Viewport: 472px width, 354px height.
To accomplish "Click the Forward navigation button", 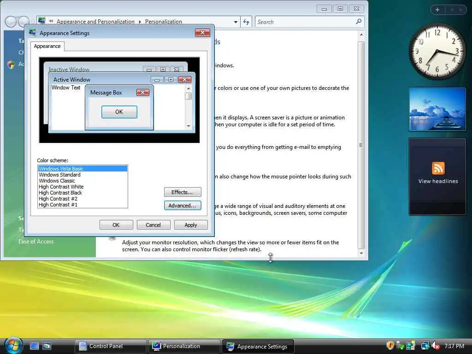I will [x=24, y=22].
